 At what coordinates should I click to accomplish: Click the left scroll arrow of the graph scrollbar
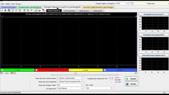coord(15,73)
